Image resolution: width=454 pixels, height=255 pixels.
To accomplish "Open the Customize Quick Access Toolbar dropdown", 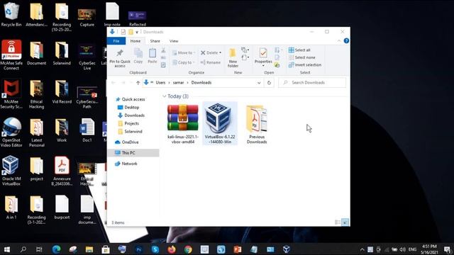I will coord(137,32).
